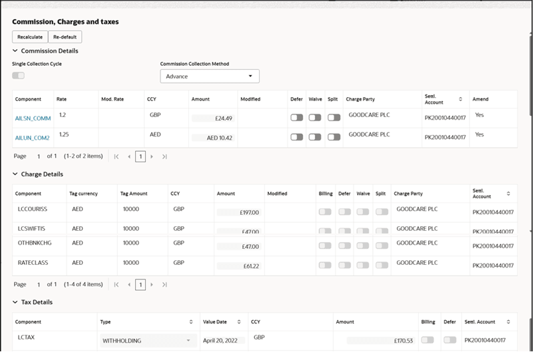Screen dimensions: 534x352
Task: Toggle Billing for LCTAX tax
Action: click(x=427, y=340)
